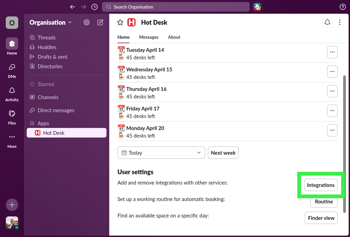Click the Integrations button
The image size is (350, 237).
point(321,185)
